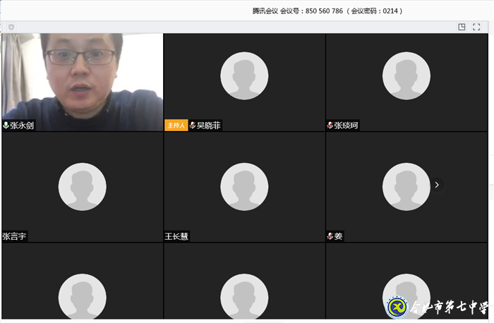Click the 张言宇 name label
The width and height of the screenshot is (494, 323).
coord(15,236)
